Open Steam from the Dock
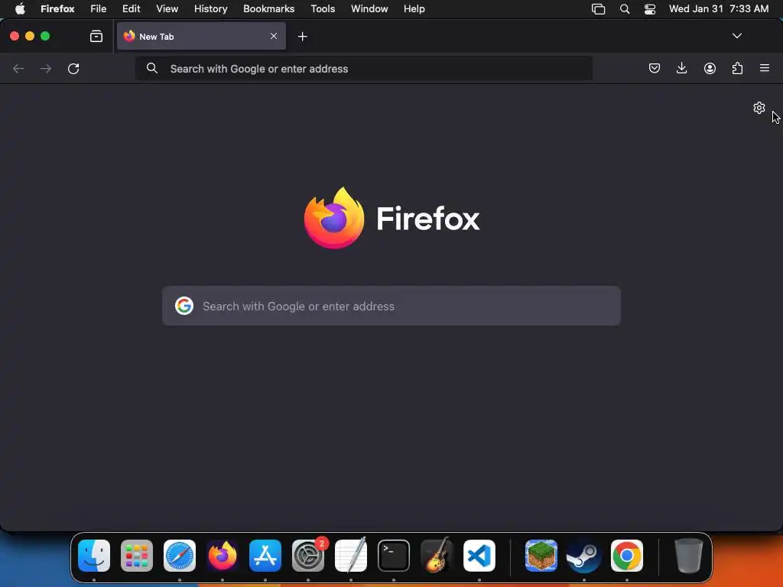This screenshot has width=783, height=587. [583, 556]
